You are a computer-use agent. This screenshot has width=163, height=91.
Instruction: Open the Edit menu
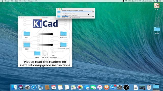[16, 1]
